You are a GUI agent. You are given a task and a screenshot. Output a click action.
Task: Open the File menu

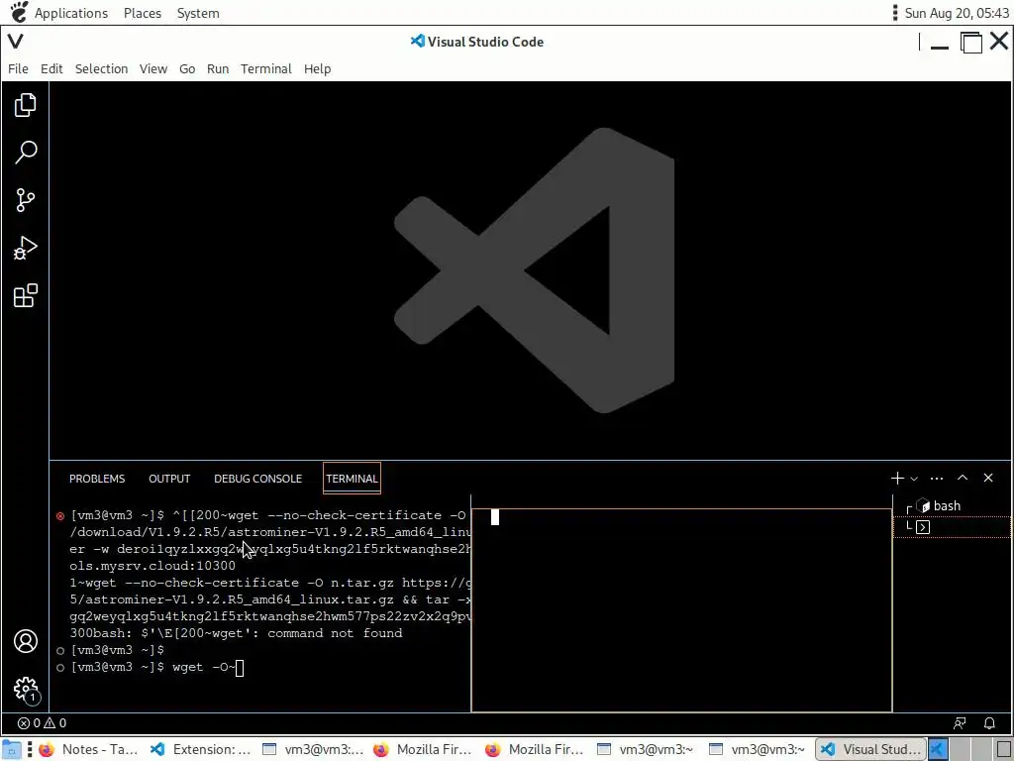tap(18, 68)
